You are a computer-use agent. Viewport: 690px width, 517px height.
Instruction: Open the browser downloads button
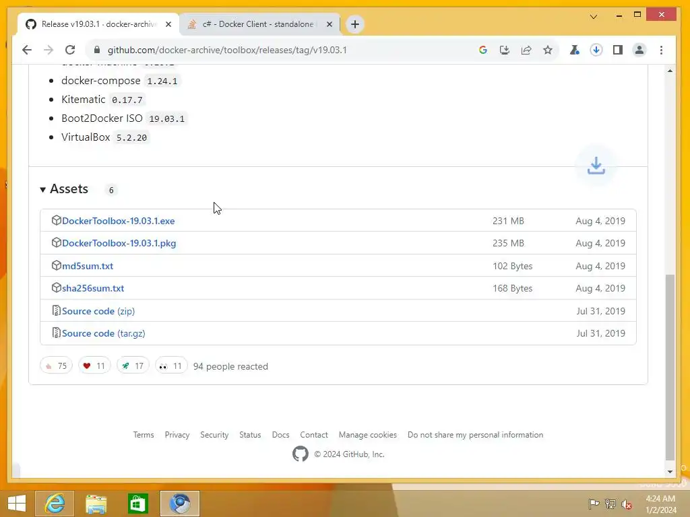pos(596,50)
